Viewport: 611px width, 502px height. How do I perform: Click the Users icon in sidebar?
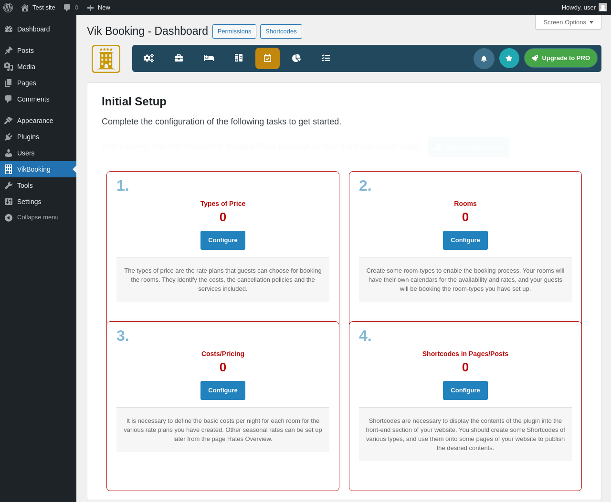9,153
